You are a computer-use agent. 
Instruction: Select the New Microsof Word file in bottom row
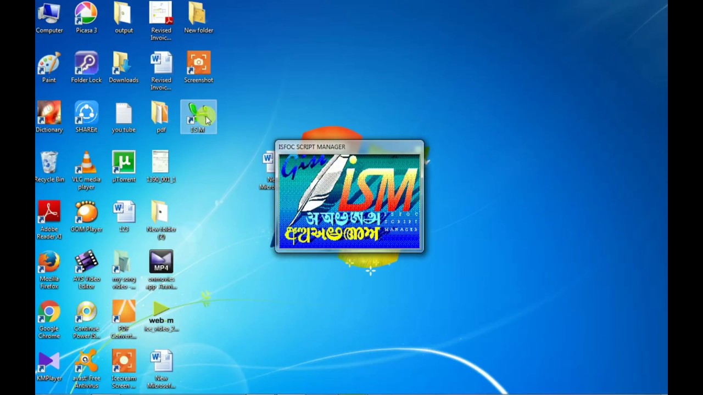point(161,370)
